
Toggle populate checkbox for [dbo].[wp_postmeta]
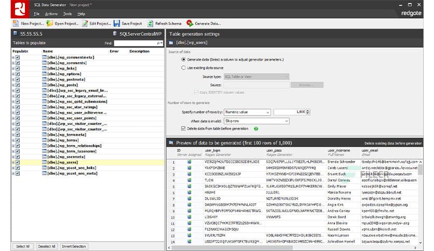pos(18,79)
